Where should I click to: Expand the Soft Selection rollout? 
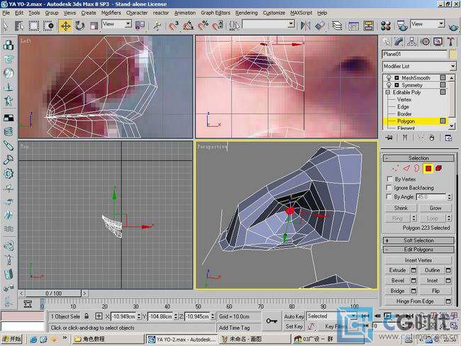[418, 240]
